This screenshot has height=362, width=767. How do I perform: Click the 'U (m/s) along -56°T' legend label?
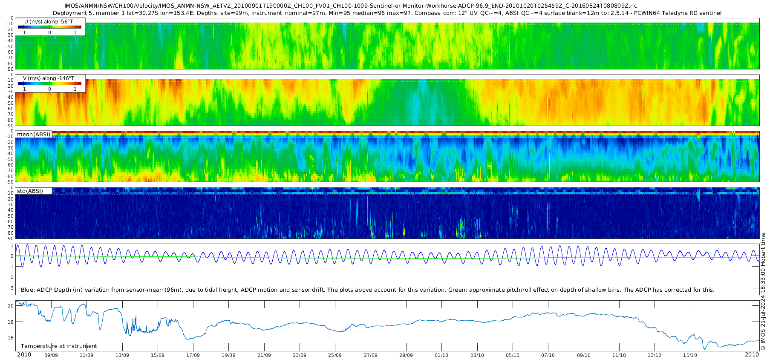49,21
